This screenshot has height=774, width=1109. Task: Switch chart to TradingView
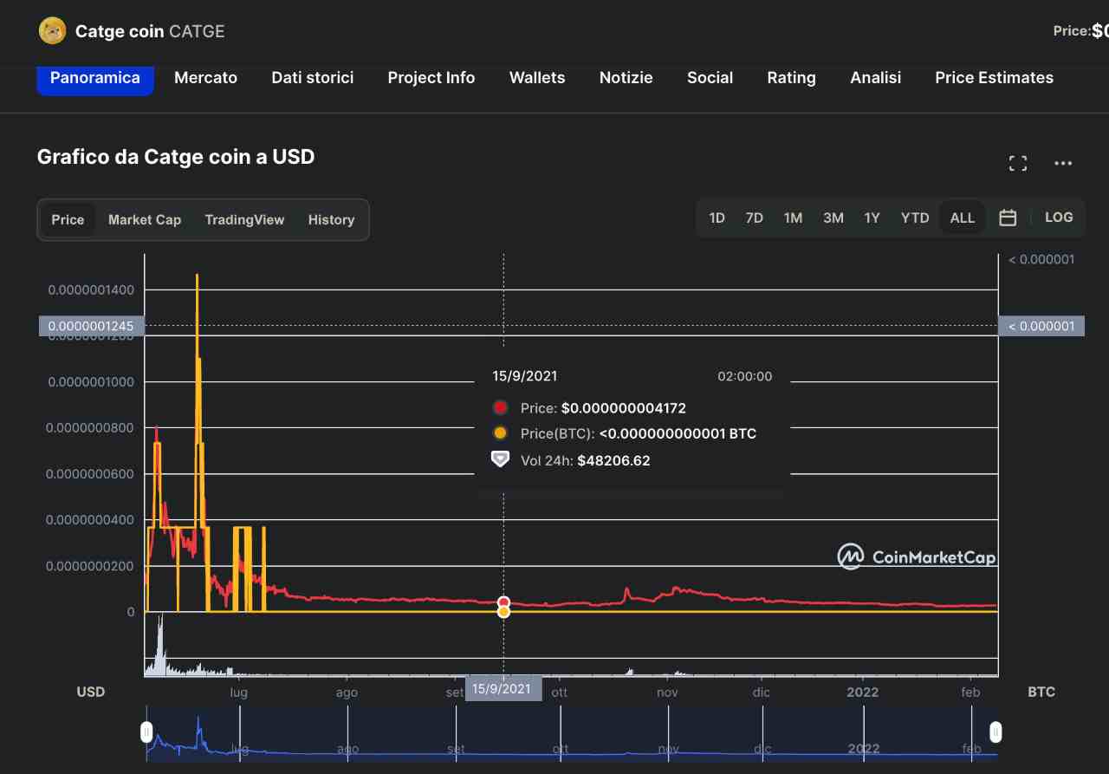pyautogui.click(x=244, y=220)
